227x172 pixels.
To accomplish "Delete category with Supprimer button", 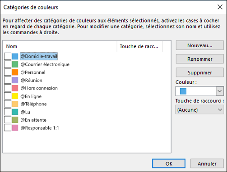I will tap(200, 72).
